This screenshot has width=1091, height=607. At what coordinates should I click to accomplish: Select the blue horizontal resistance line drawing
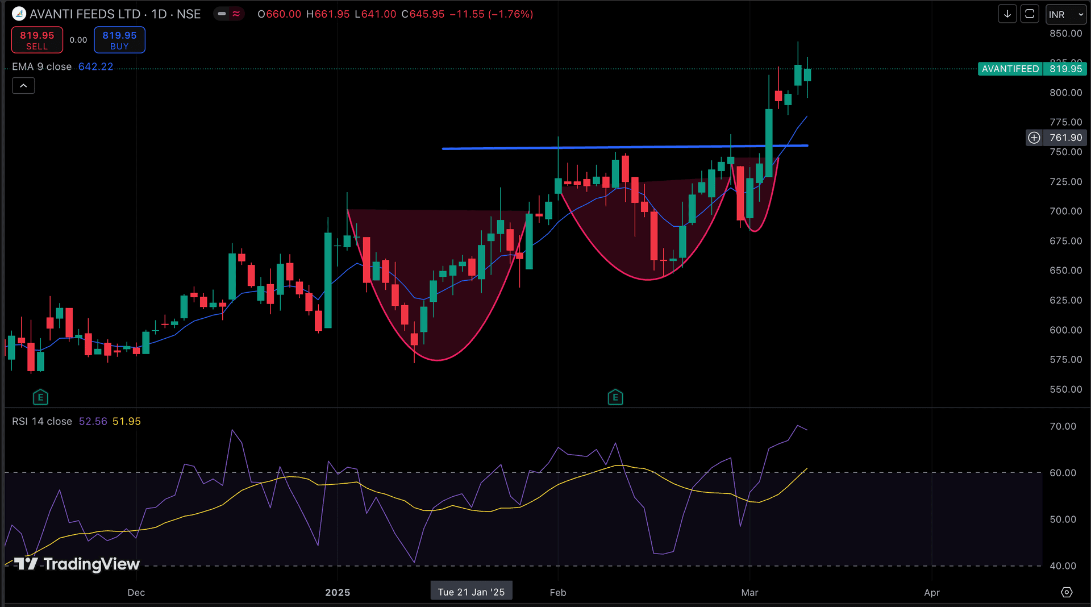pos(625,147)
